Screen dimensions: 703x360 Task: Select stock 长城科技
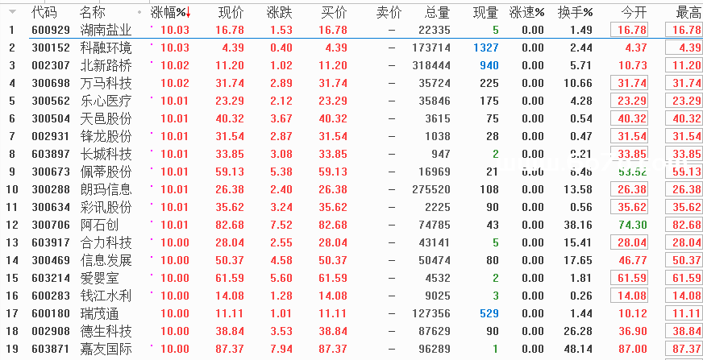pyautogui.click(x=106, y=154)
